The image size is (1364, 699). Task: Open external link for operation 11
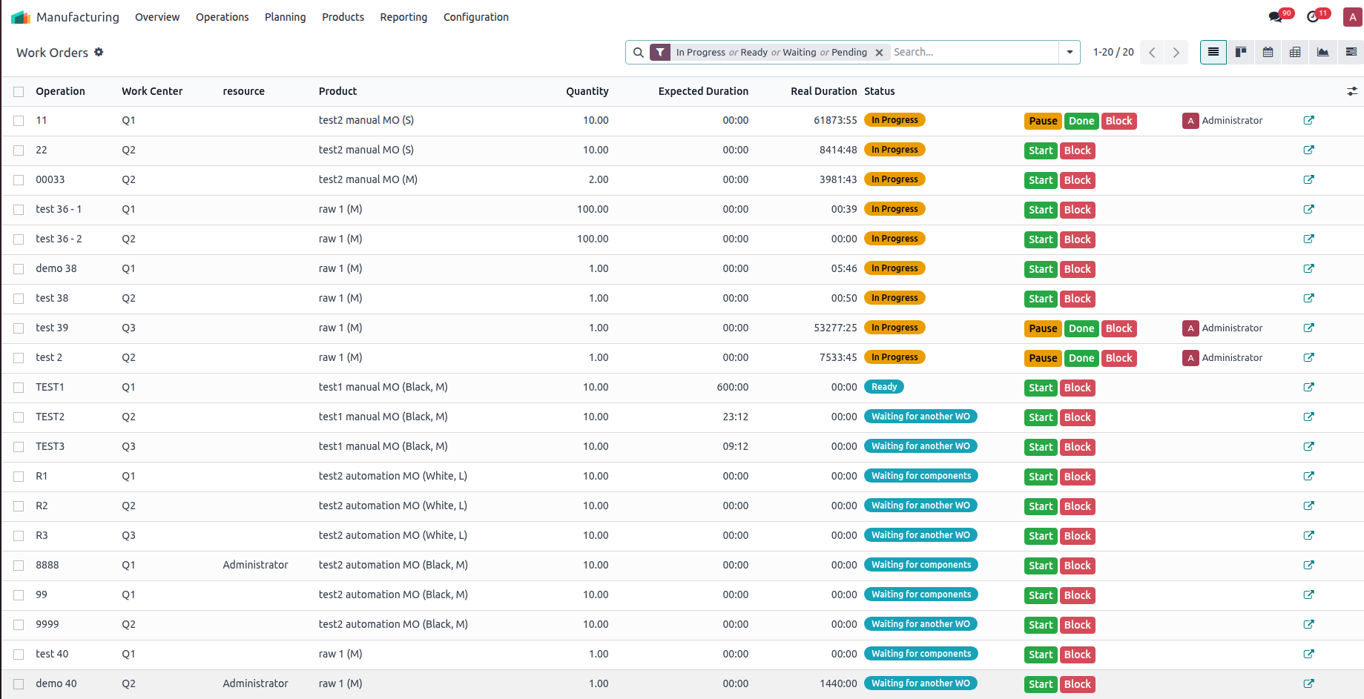pyautogui.click(x=1308, y=120)
